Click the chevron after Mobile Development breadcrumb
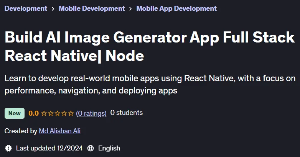Image resolution: width=300 pixels, height=157 pixels. click(130, 9)
